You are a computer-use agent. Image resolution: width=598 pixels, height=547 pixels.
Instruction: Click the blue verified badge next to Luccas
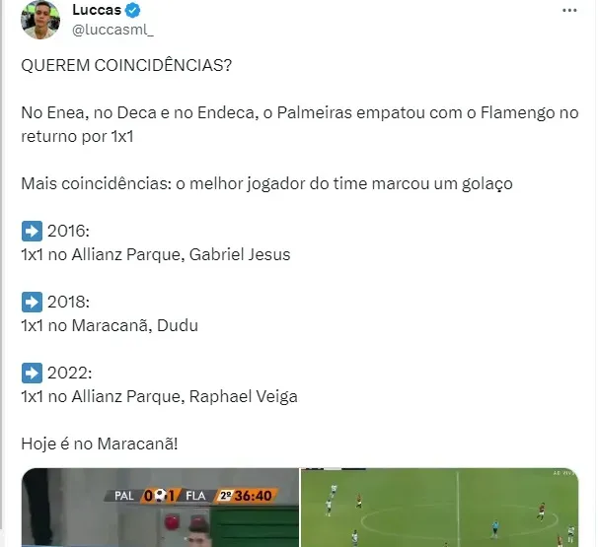click(x=132, y=10)
